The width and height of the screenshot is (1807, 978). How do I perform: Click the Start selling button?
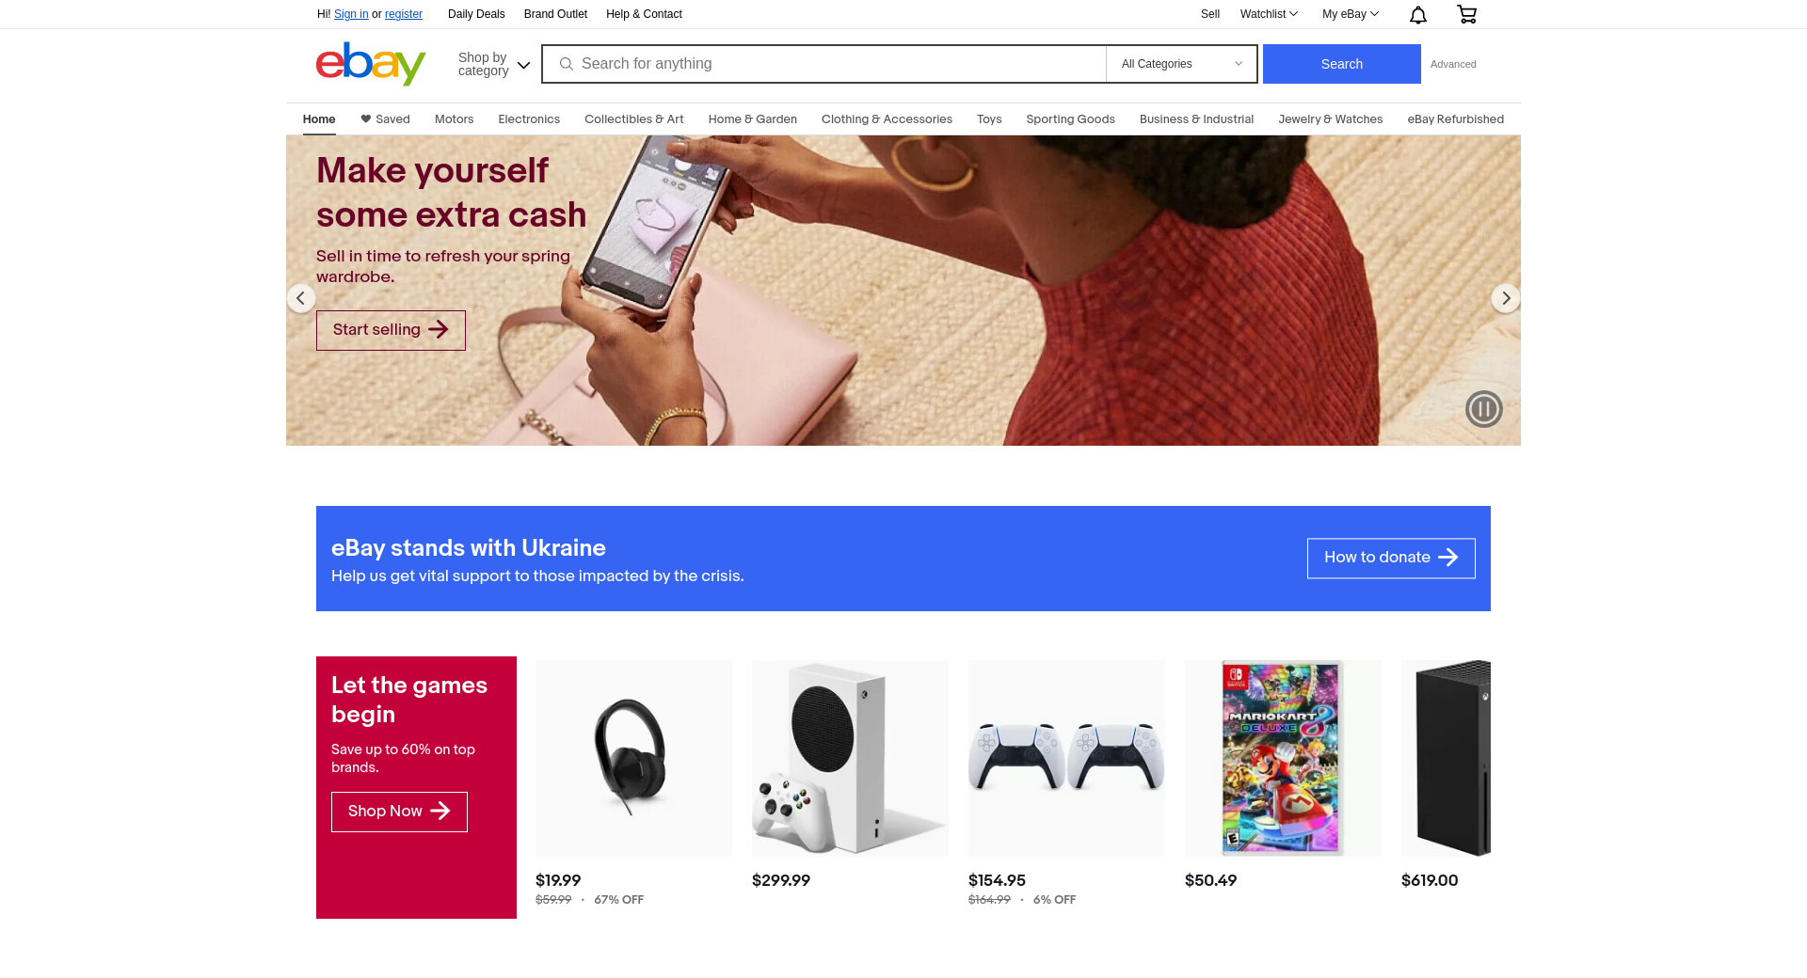pyautogui.click(x=391, y=330)
